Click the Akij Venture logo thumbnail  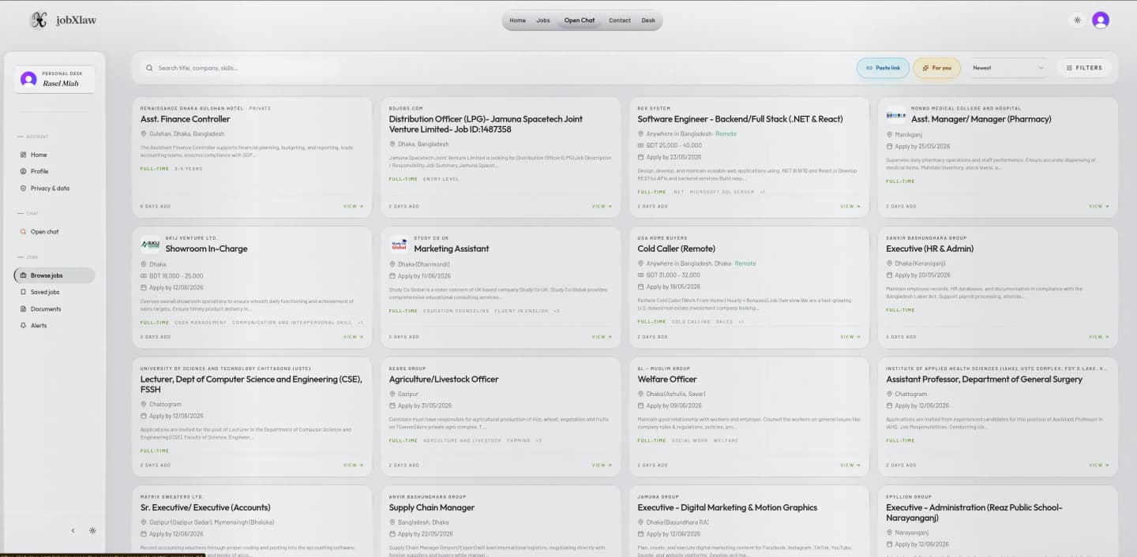pos(150,245)
